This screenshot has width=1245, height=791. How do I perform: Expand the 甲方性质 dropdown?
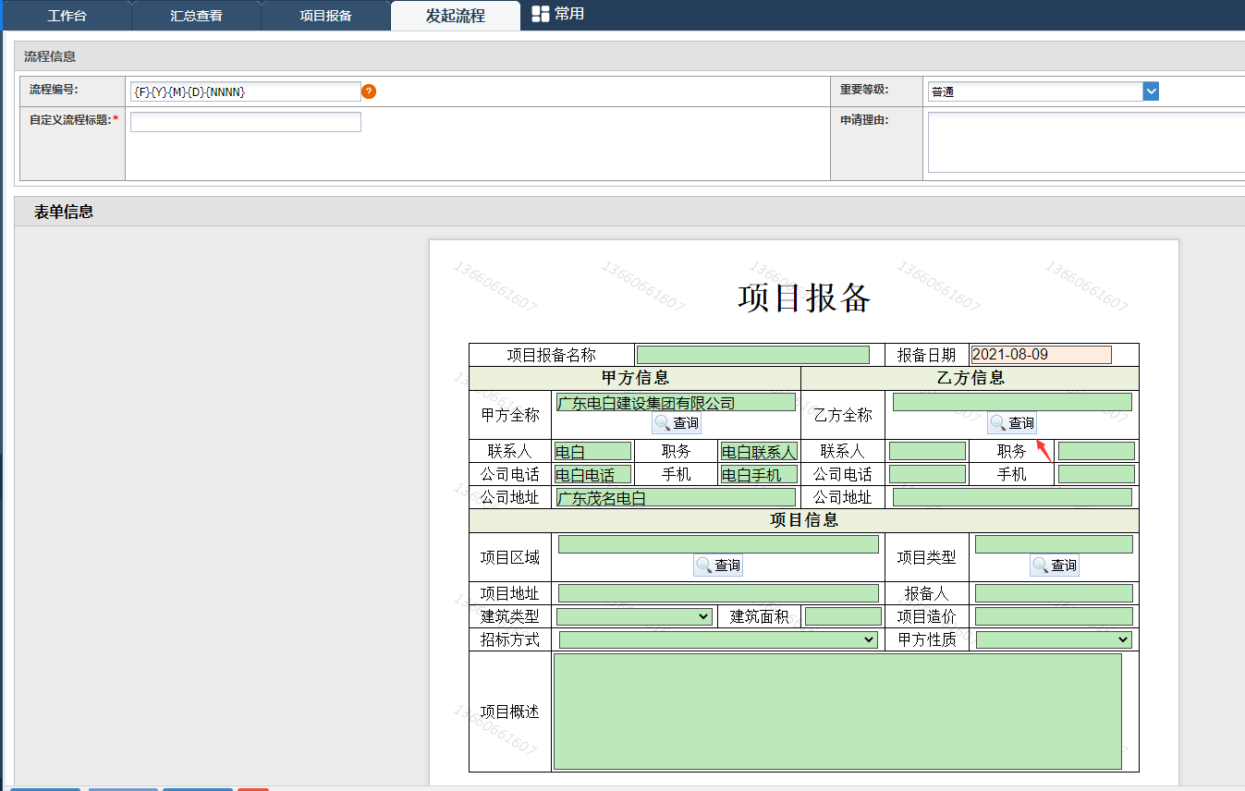pyautogui.click(x=1054, y=639)
